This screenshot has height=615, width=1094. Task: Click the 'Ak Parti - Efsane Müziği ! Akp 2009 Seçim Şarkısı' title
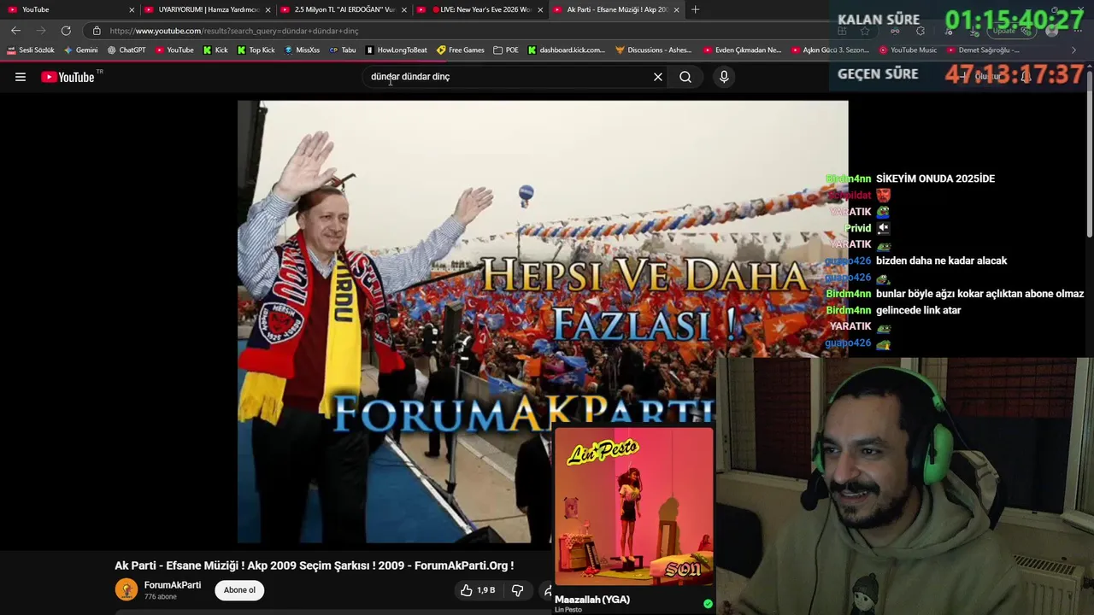pos(315,565)
